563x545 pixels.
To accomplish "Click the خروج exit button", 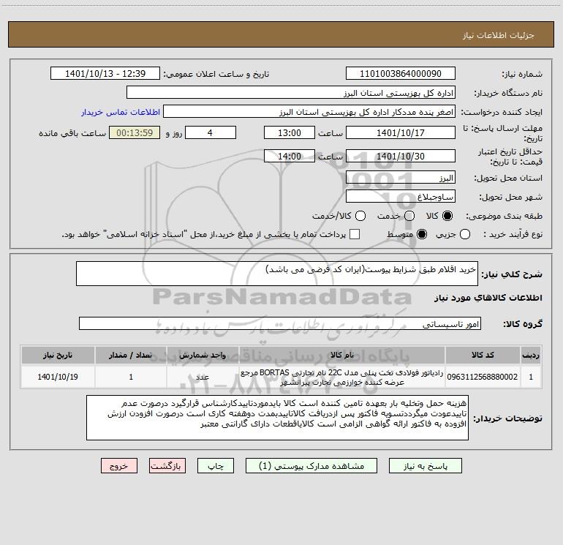I will pyautogui.click(x=119, y=466).
